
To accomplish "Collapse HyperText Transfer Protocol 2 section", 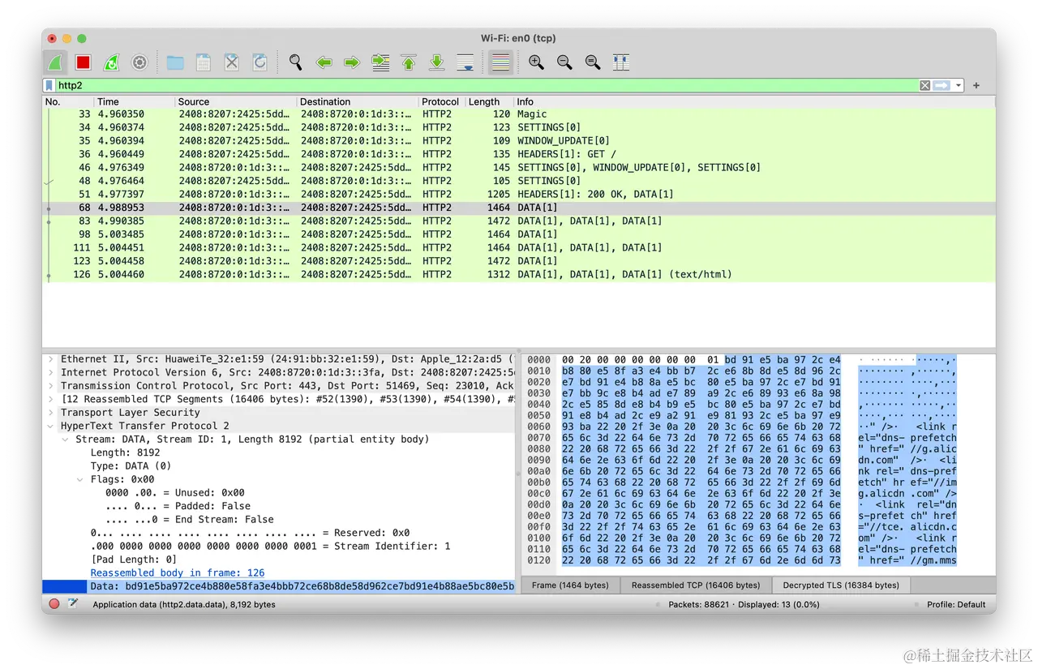I will 51,426.
